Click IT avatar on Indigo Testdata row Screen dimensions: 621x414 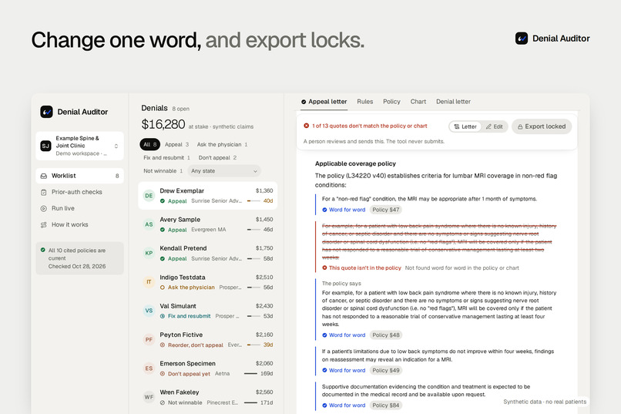[x=149, y=282]
